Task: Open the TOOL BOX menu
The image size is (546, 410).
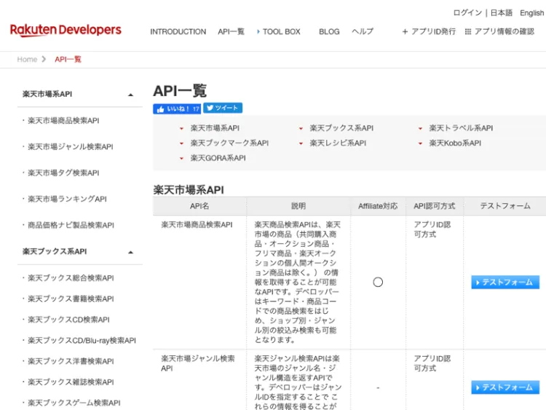Action: [x=281, y=32]
